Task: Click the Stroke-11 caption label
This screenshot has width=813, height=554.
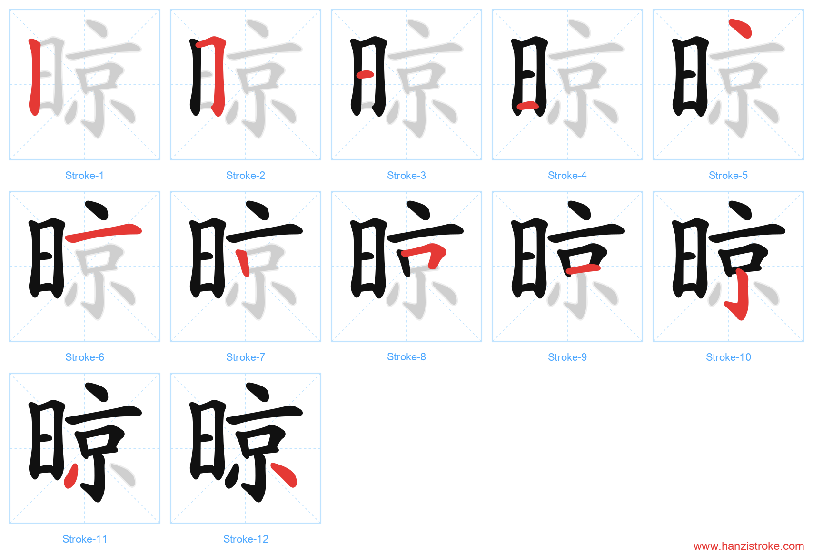Action: click(x=85, y=539)
